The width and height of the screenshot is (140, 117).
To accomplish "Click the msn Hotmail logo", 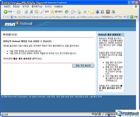I will click(x=18, y=24).
